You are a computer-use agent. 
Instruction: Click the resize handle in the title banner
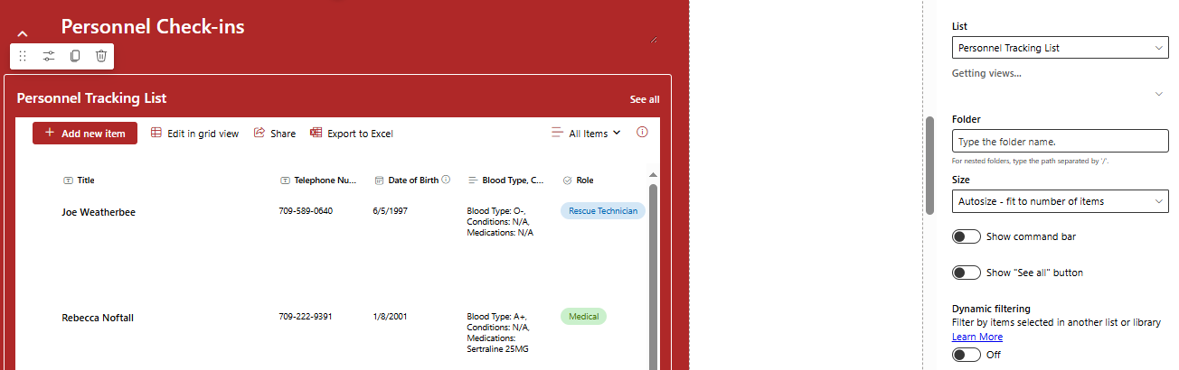click(654, 40)
